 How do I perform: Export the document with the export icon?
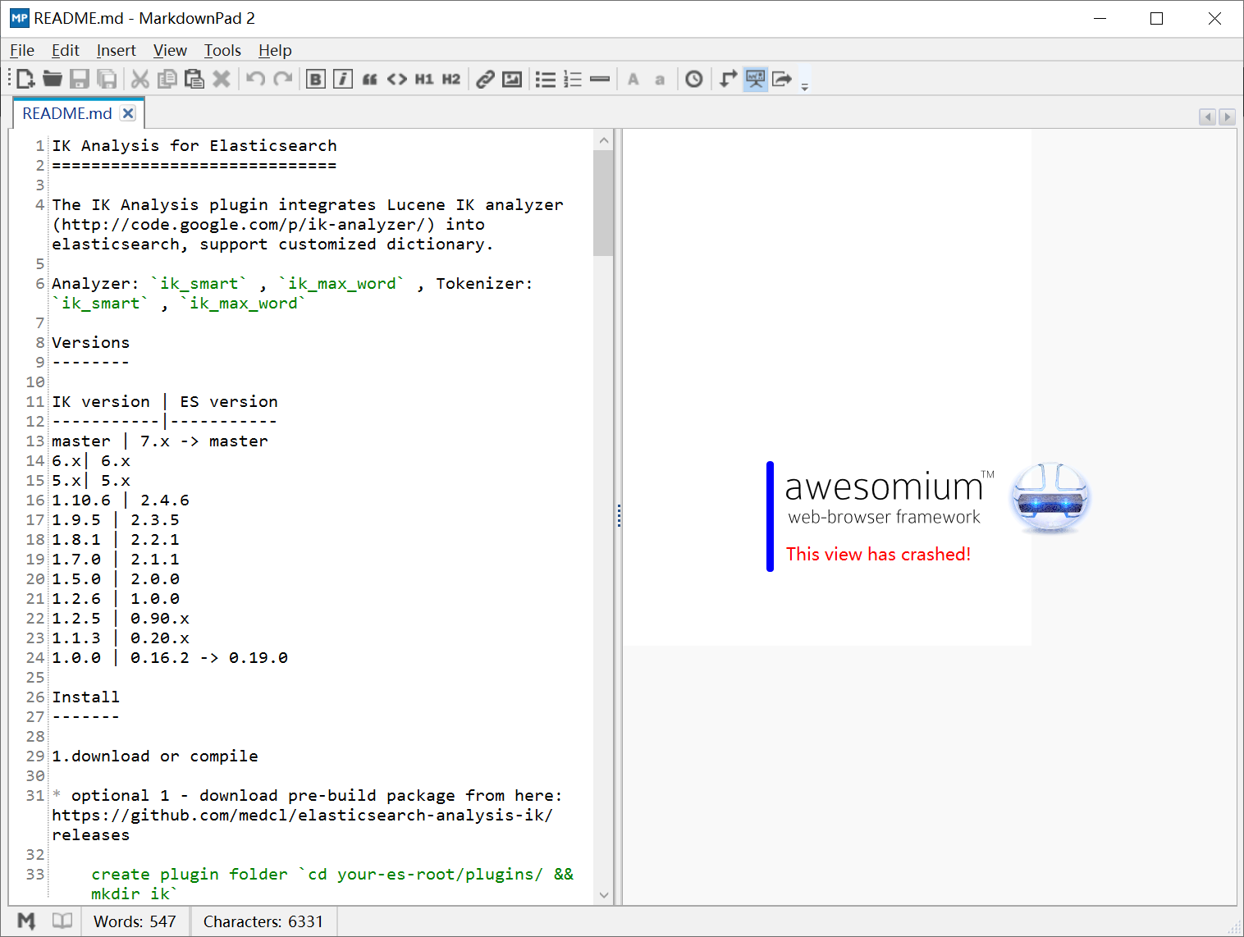click(x=782, y=79)
